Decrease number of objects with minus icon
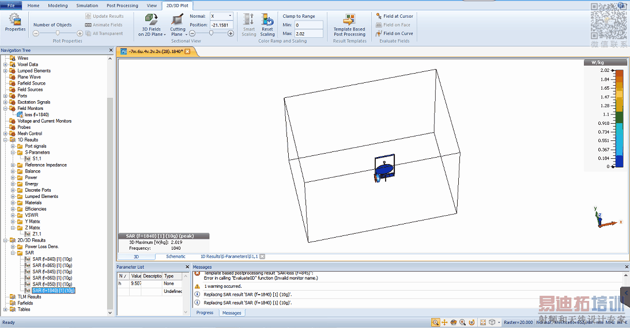The height and width of the screenshot is (328, 630). 36,34
